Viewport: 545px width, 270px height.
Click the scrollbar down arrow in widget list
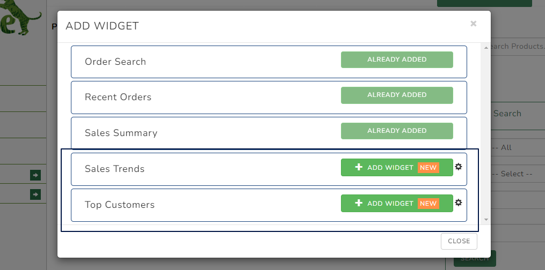click(x=486, y=220)
